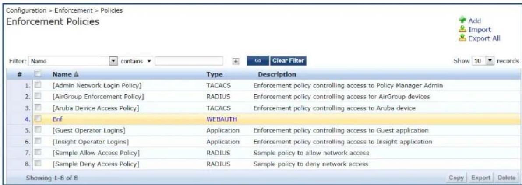The image size is (522, 185).
Task: Click the Add link
Action: coord(474,21)
